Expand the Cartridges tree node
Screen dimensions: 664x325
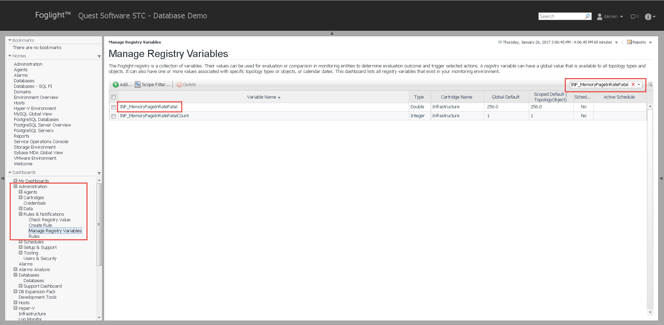[20, 197]
